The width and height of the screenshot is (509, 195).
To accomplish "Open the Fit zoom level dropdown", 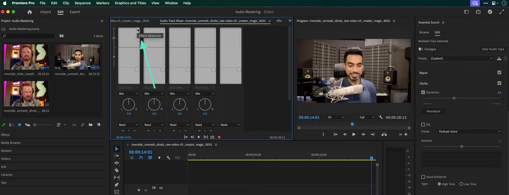I will (x=336, y=117).
